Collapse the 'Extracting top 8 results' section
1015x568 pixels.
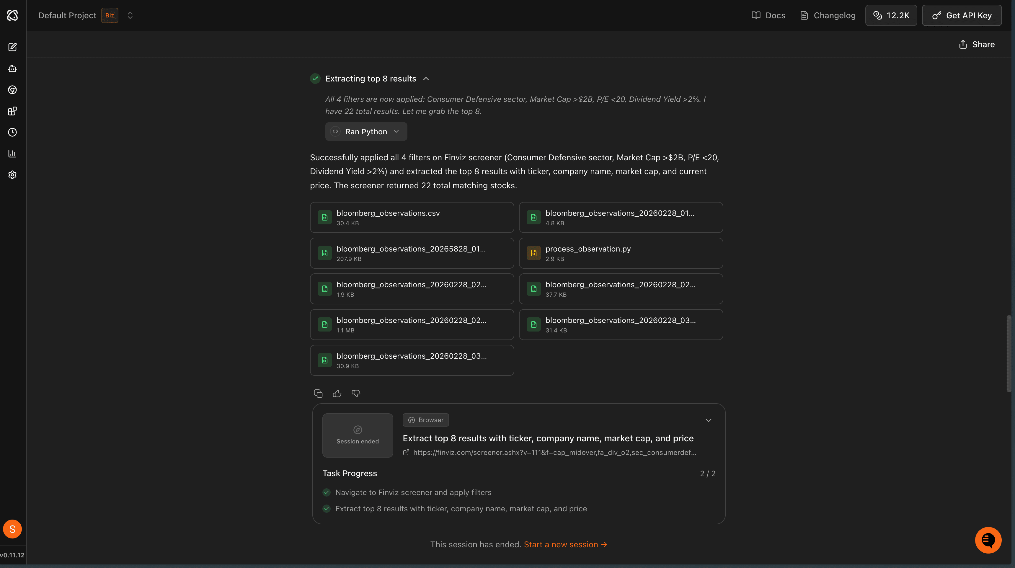426,79
